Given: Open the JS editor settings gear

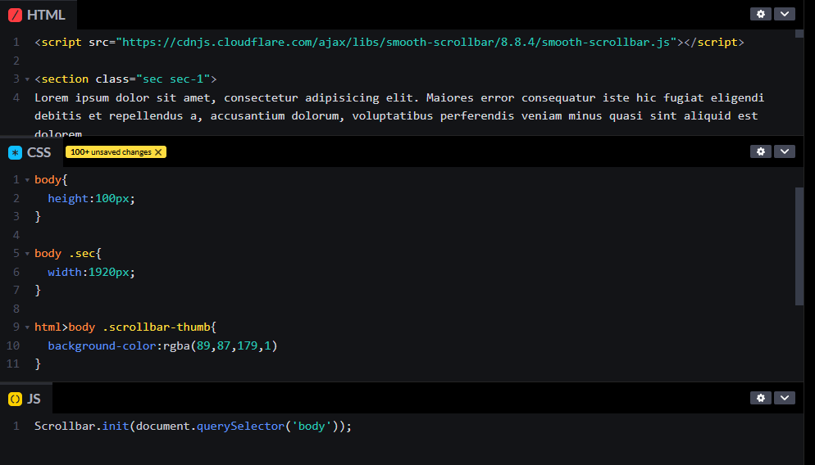Looking at the screenshot, I should pos(760,398).
